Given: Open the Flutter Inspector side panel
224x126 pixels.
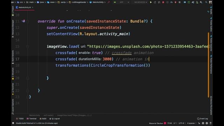Looking at the screenshot, I should click(x=211, y=43).
